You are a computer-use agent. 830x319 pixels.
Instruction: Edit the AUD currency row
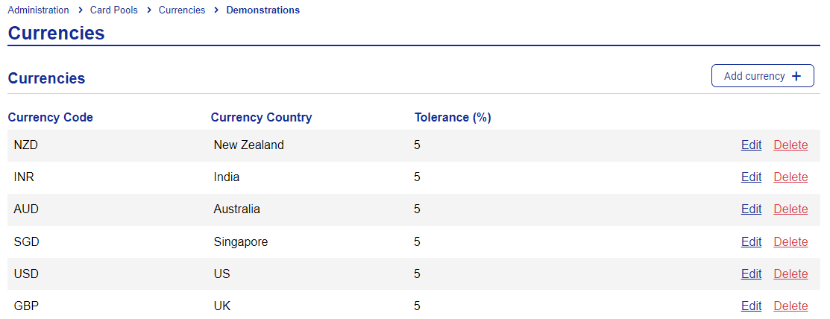point(751,209)
